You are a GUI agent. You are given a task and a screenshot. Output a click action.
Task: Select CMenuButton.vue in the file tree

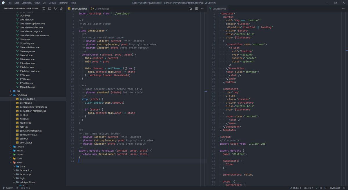(x=33, y=47)
